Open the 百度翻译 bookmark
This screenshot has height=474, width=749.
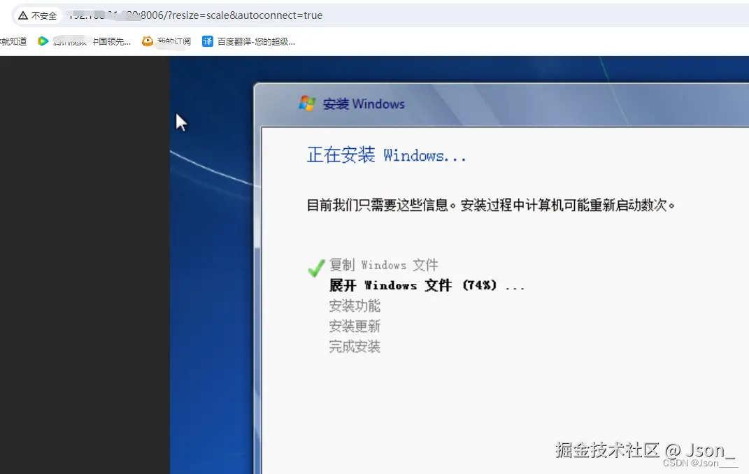(x=248, y=41)
